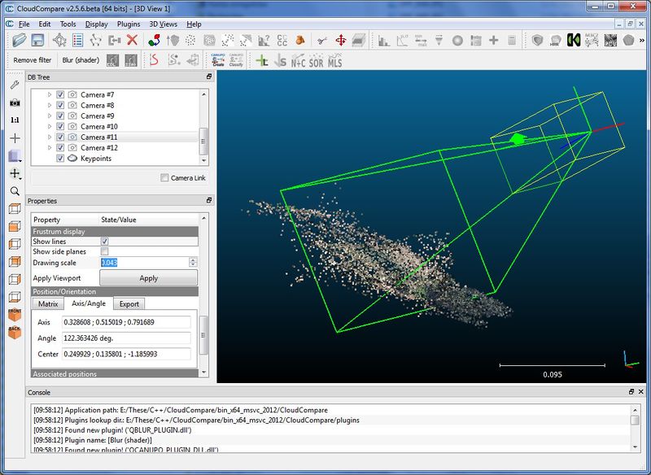Toggle the Show lines checkbox
Screen dimensions: 651x475
(x=105, y=242)
